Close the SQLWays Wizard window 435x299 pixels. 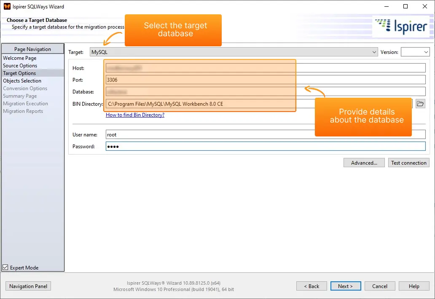[x=425, y=6]
